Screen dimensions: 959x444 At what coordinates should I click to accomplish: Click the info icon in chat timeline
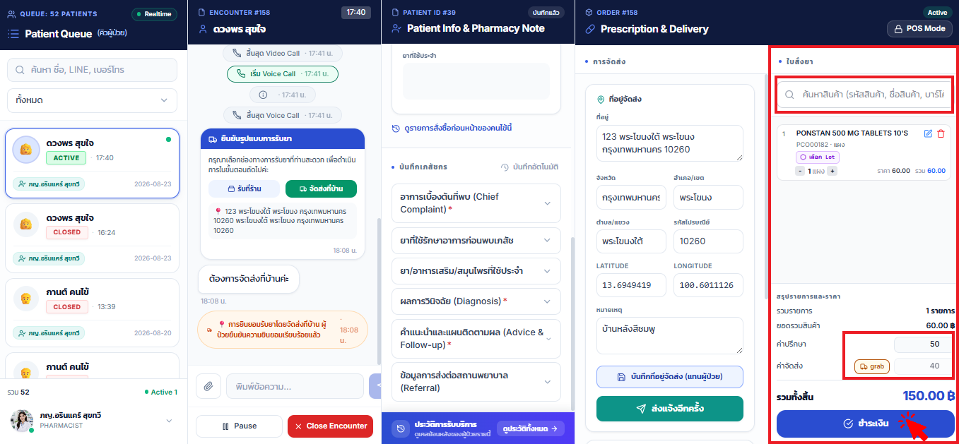pyautogui.click(x=263, y=95)
